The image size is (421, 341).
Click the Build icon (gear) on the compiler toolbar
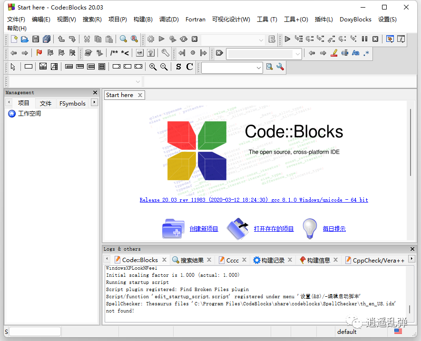(150, 39)
